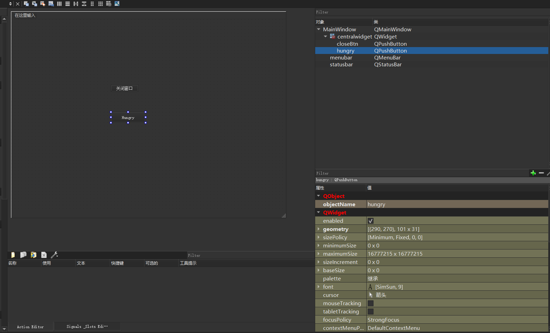Click the up-down arrows icon in toolbar

10,4
